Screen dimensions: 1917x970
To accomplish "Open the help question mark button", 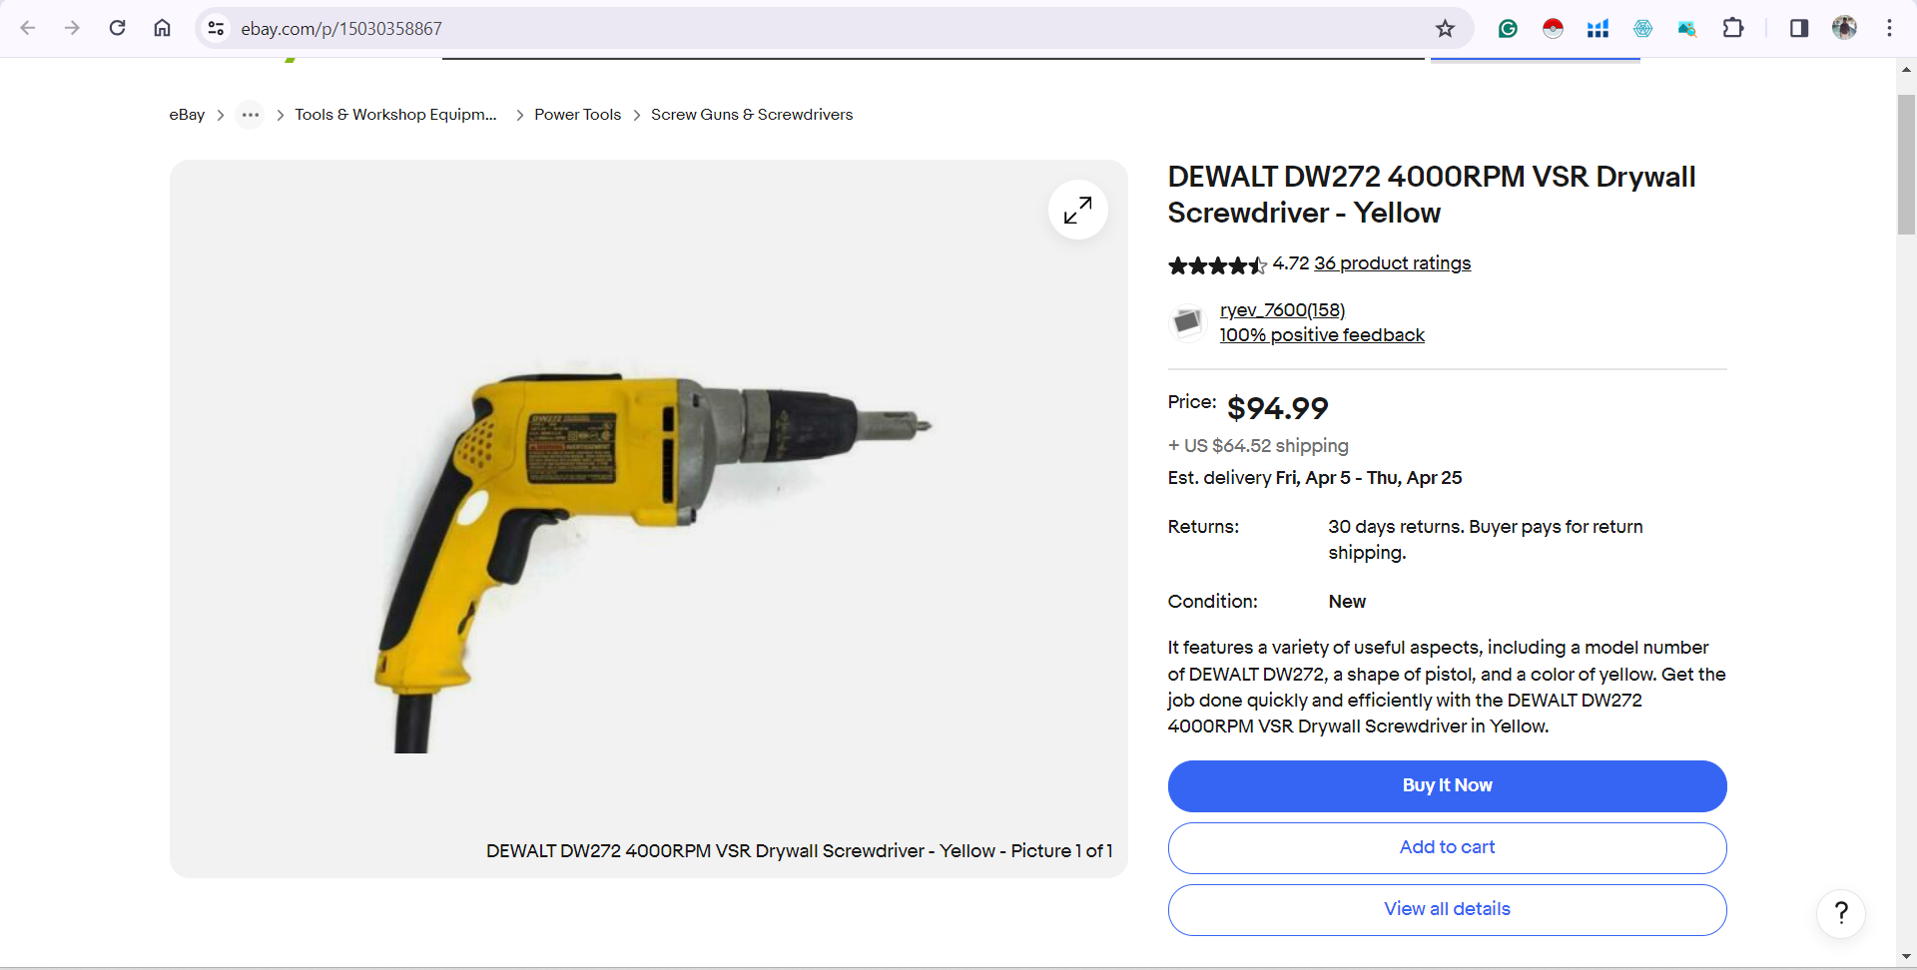I will click(1841, 912).
